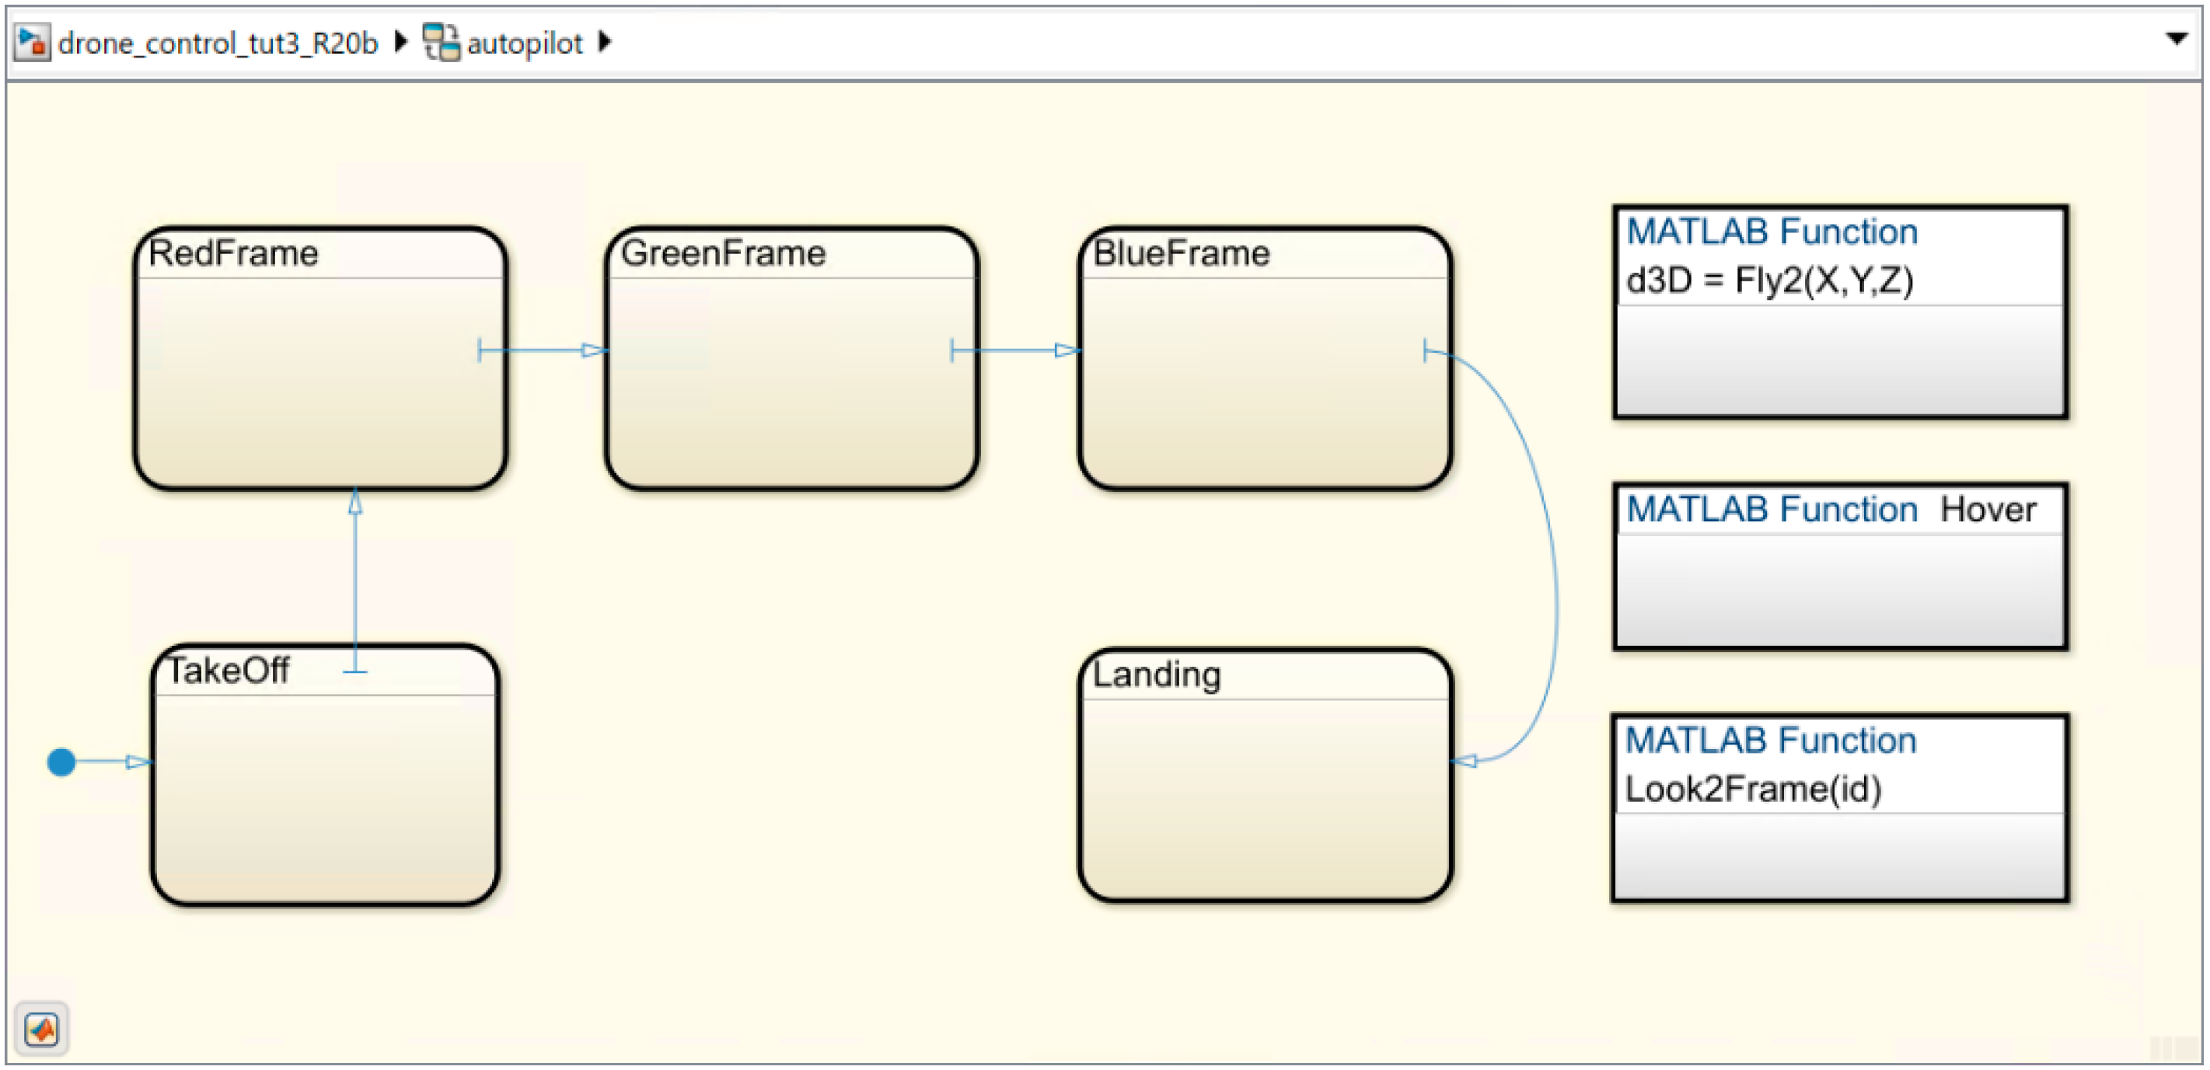
Task: Click the blue default transition dot
Action: click(x=61, y=762)
